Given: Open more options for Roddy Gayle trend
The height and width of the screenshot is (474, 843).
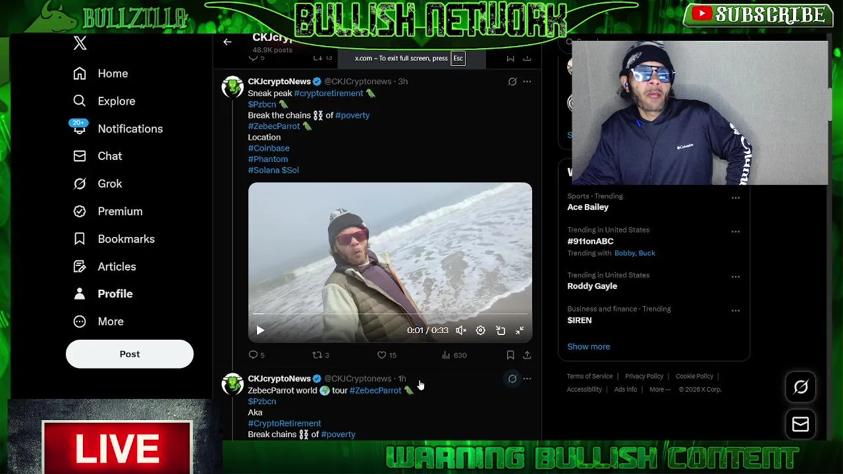Looking at the screenshot, I should [736, 276].
